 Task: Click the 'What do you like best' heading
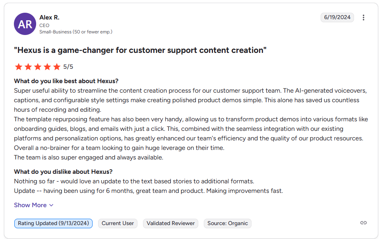click(66, 81)
